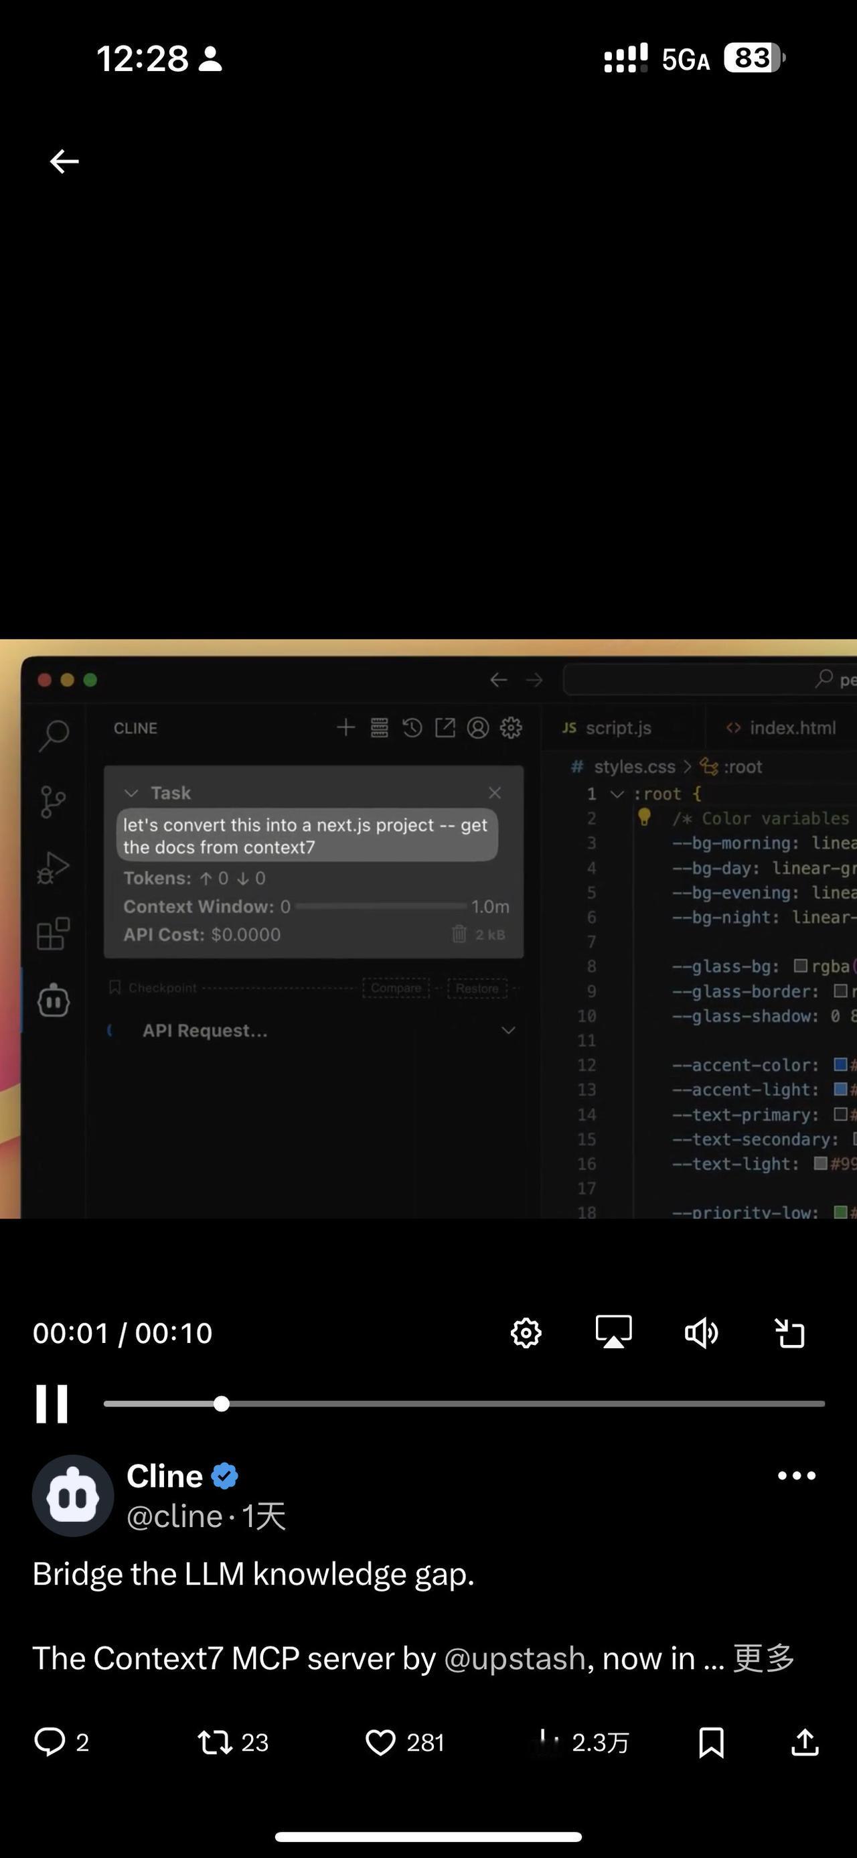Screen dimensions: 857x1858
Task: Click Cline open-in-editor popout icon
Action: 445,728
